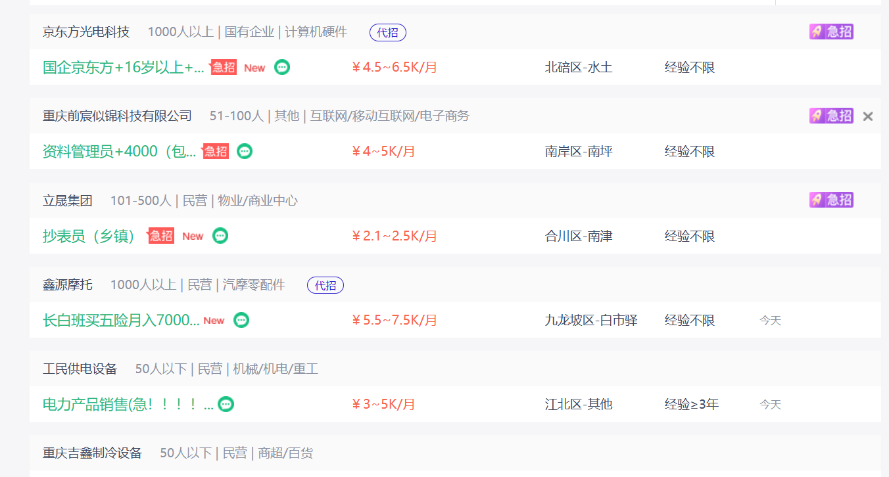This screenshot has height=477, width=889.
Task: Open job title 资料管理员+4000
Action: pos(120,152)
